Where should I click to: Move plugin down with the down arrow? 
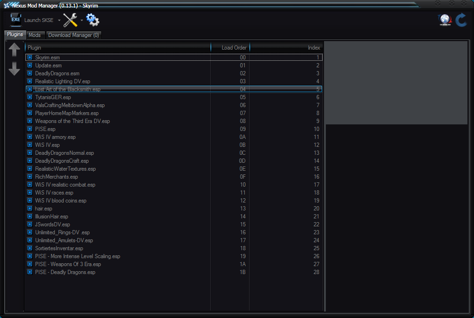(15, 69)
